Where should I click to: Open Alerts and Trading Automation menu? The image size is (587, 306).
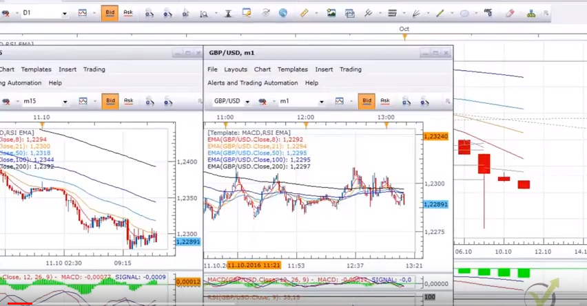coord(252,83)
